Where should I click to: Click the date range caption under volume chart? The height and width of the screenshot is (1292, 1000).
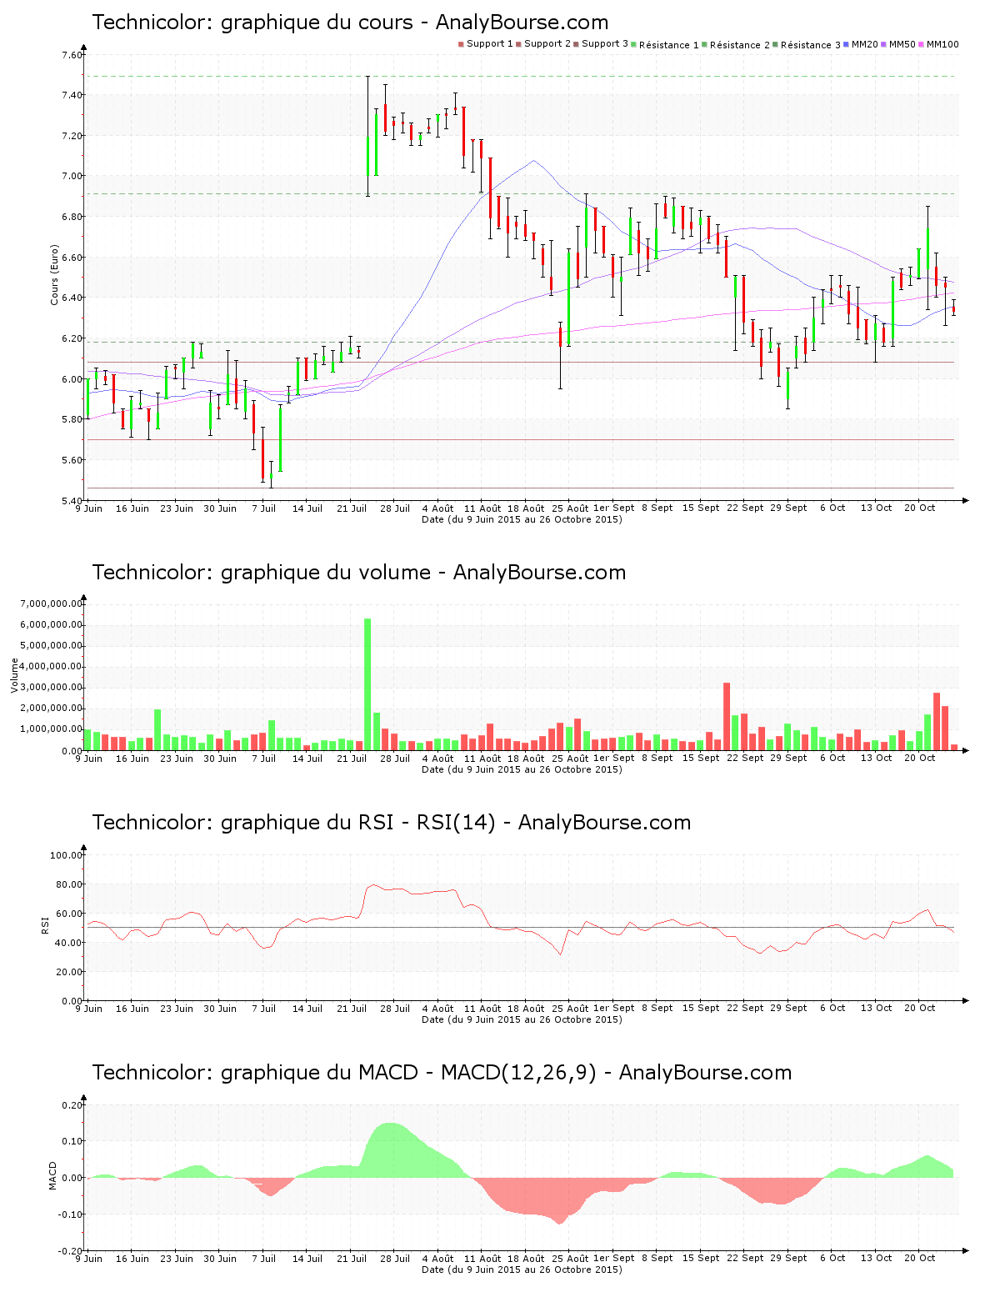[x=522, y=769]
